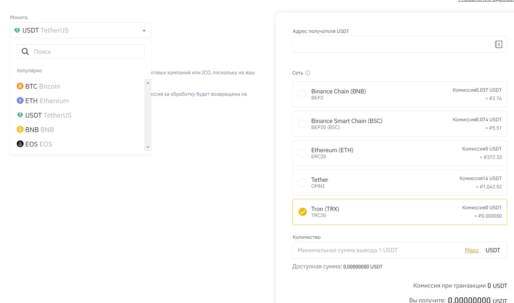Screen dimensions: 514x303
Task: Click the EOS coin icon
Action: click(x=20, y=144)
